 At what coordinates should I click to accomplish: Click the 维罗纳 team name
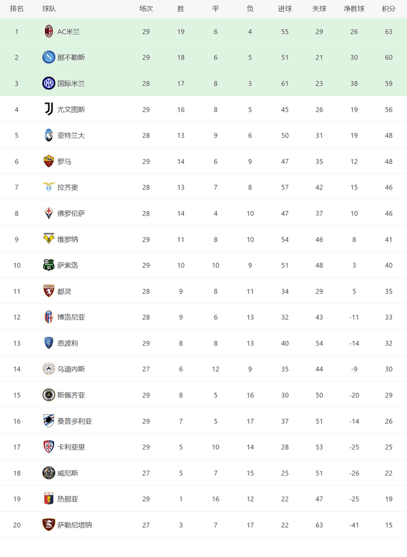click(x=67, y=239)
